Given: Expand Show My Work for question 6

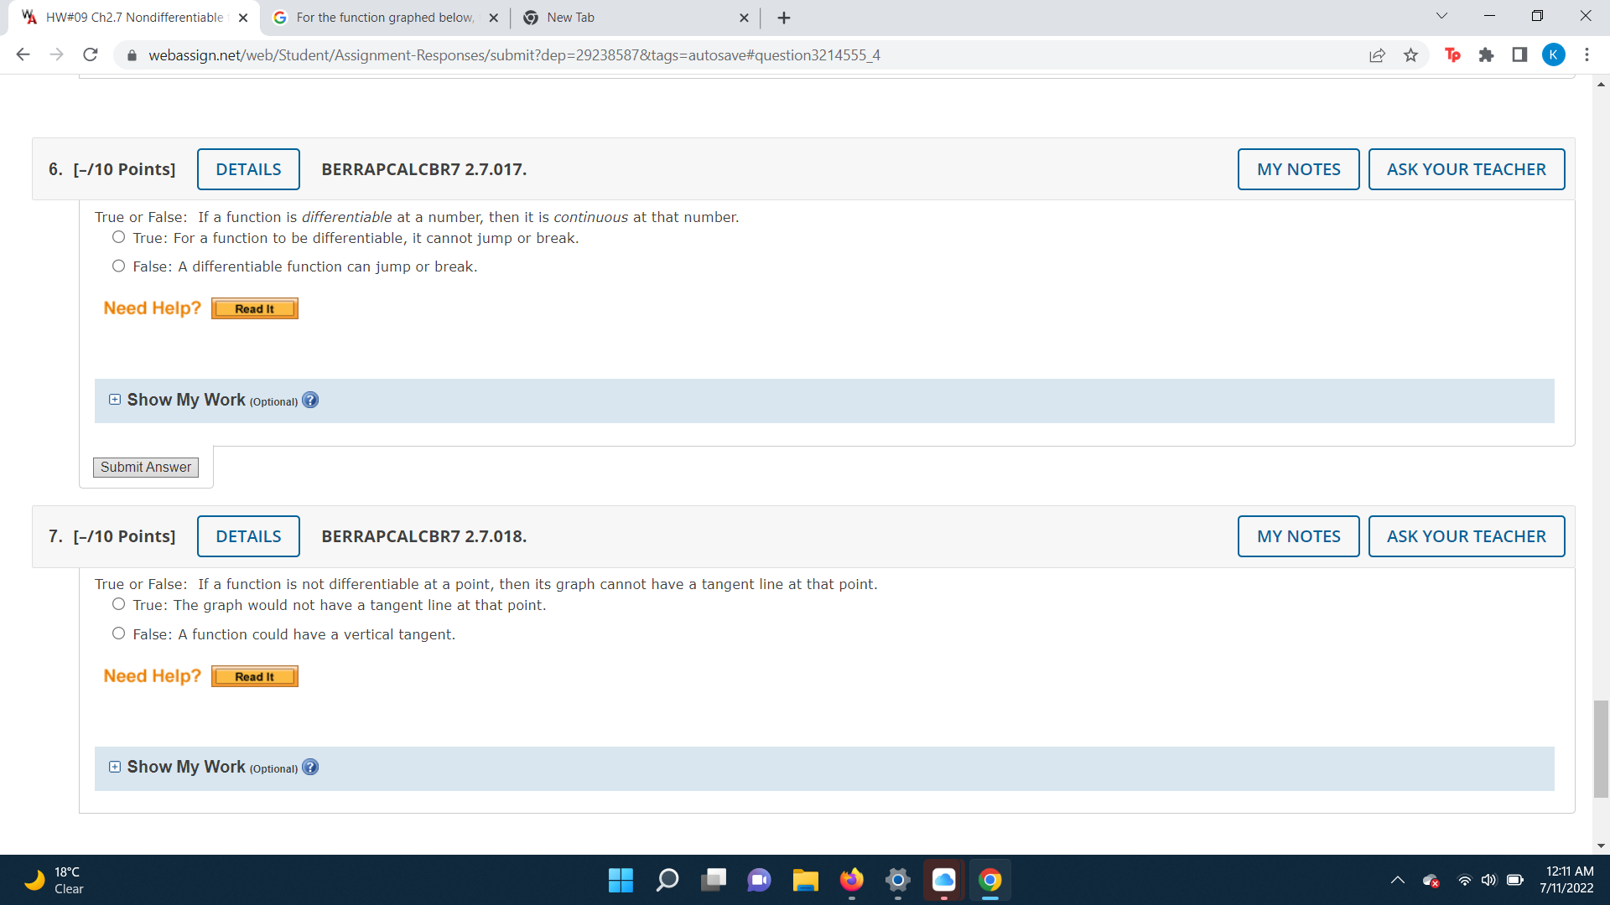Looking at the screenshot, I should (x=115, y=400).
